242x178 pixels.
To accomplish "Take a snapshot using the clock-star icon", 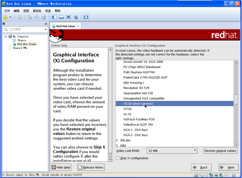I will (x=29, y=17).
